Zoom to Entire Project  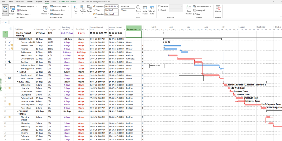[145, 10]
